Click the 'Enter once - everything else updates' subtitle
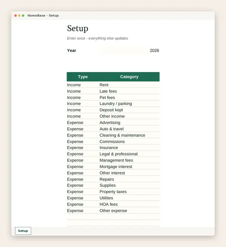This screenshot has width=226, height=247. tap(98, 38)
